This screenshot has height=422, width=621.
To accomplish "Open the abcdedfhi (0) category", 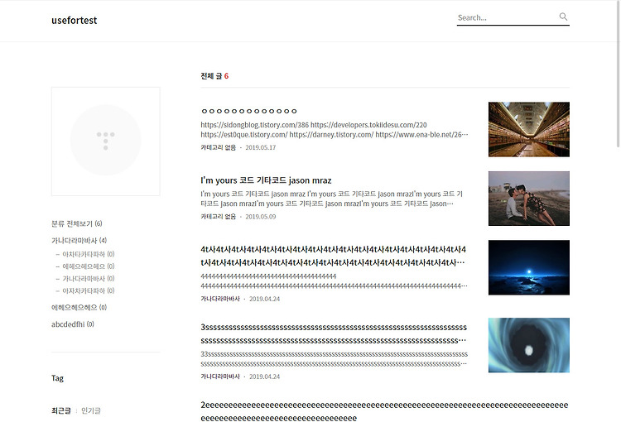I will tap(73, 324).
